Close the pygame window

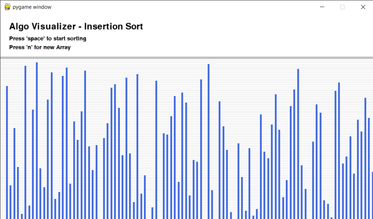363,7
